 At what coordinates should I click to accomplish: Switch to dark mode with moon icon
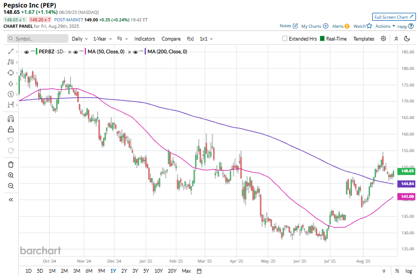coord(407,38)
